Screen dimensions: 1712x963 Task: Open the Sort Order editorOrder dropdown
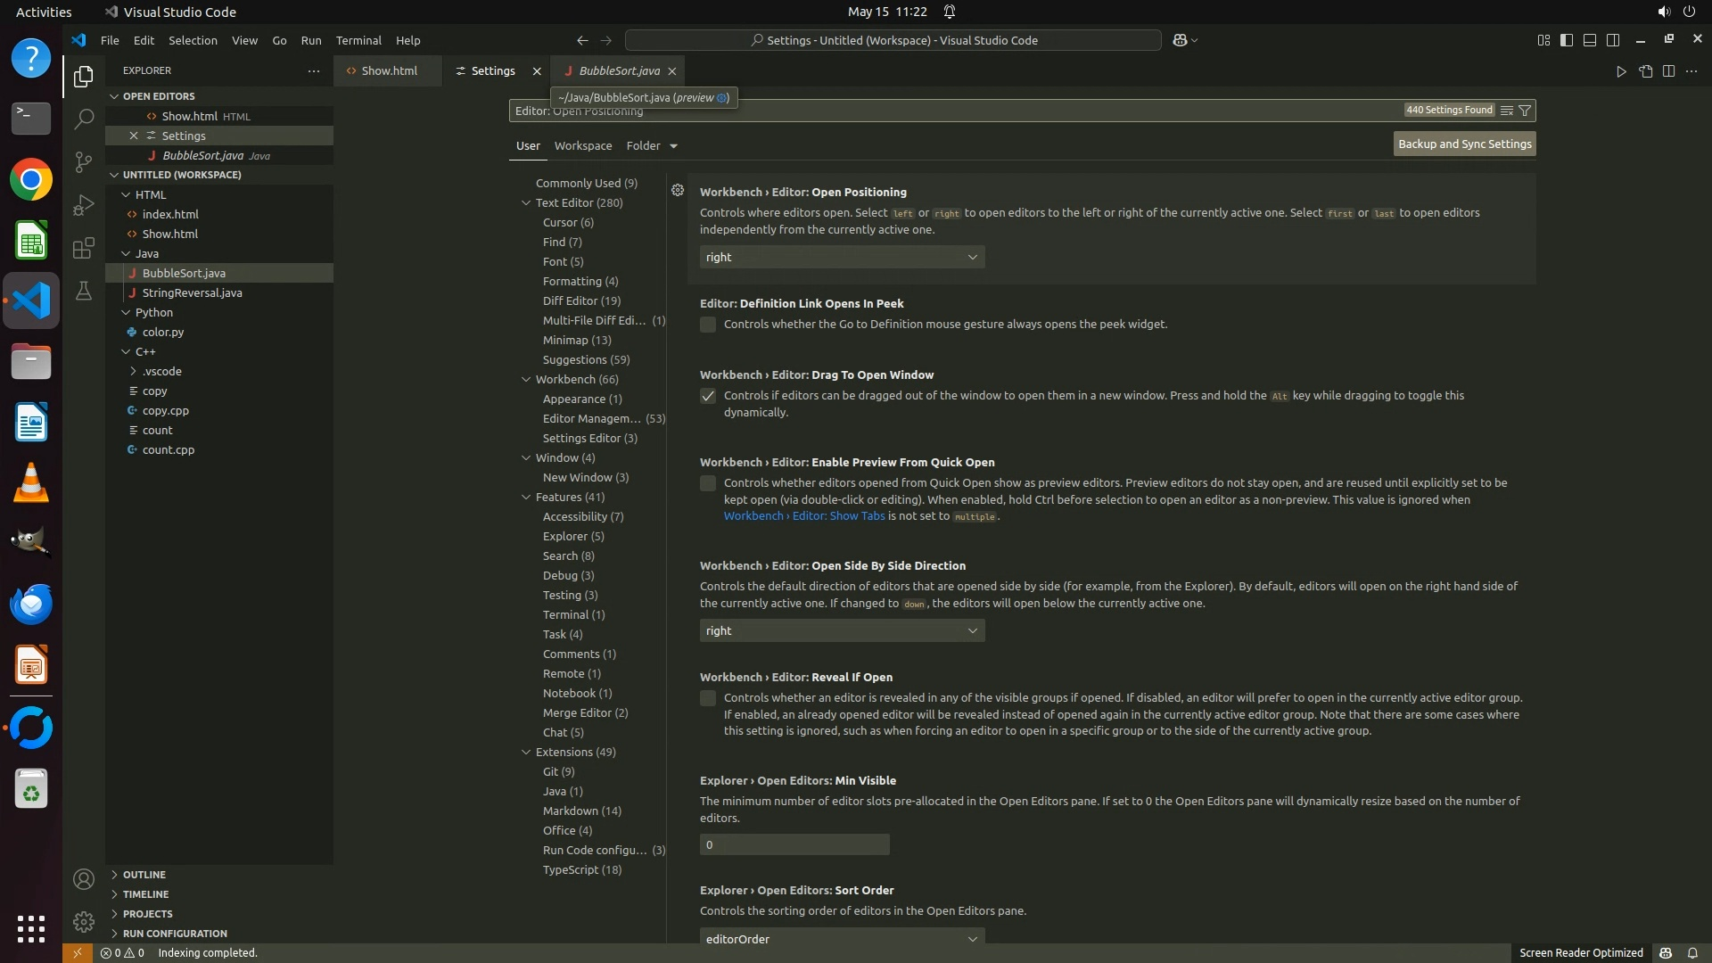[842, 938]
